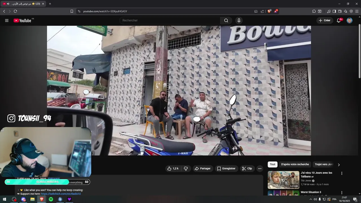Click the youtube.com URL address bar
The height and width of the screenshot is (203, 361).
click(105, 11)
